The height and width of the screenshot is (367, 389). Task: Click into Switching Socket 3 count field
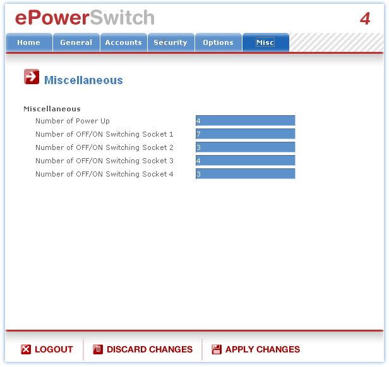tap(245, 161)
